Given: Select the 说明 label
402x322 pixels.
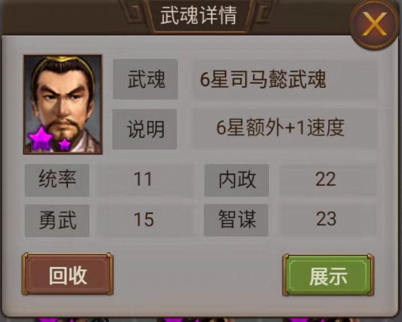Looking at the screenshot, I should [145, 129].
